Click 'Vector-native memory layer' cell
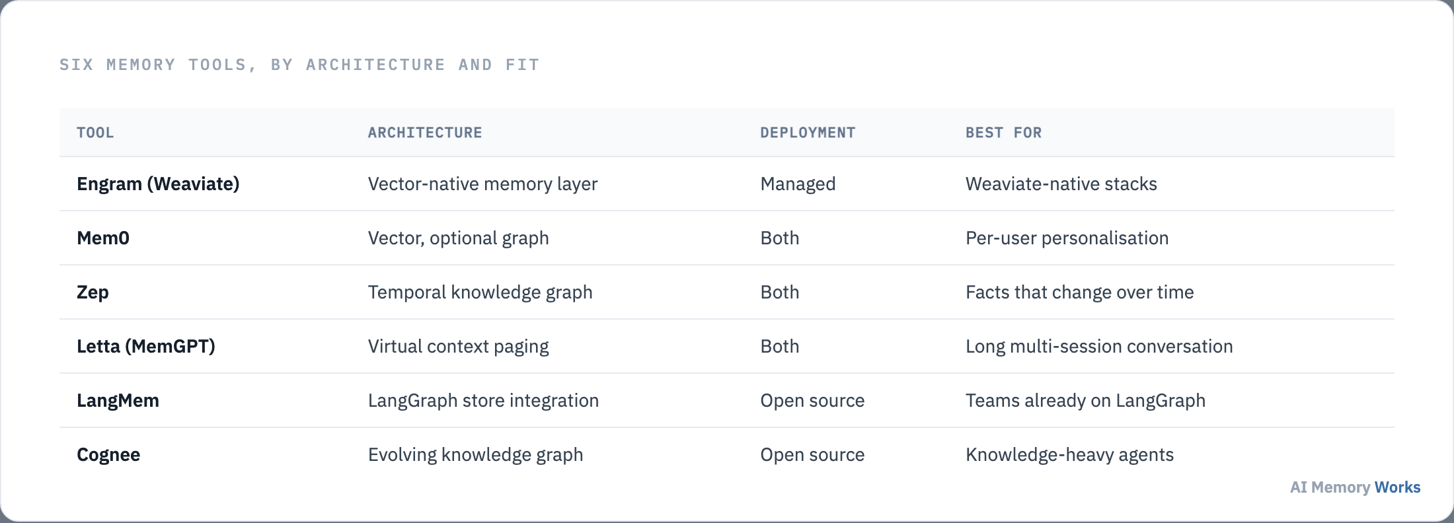 point(482,184)
